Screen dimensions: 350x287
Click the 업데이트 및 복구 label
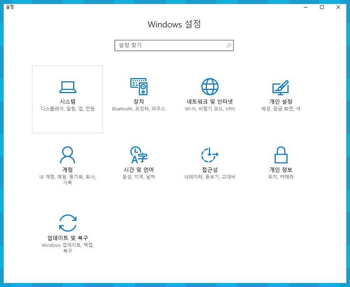click(x=68, y=237)
